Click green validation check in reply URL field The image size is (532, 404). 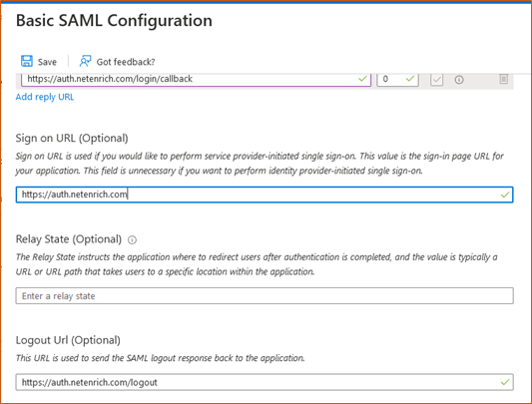tap(362, 79)
